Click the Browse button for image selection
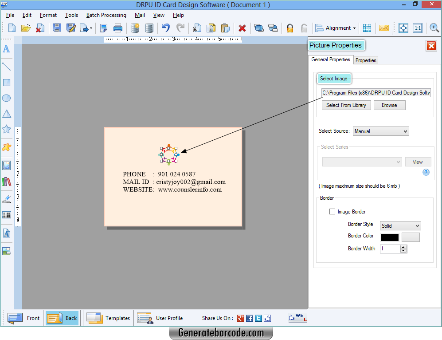The width and height of the screenshot is (442, 340). pos(389,105)
